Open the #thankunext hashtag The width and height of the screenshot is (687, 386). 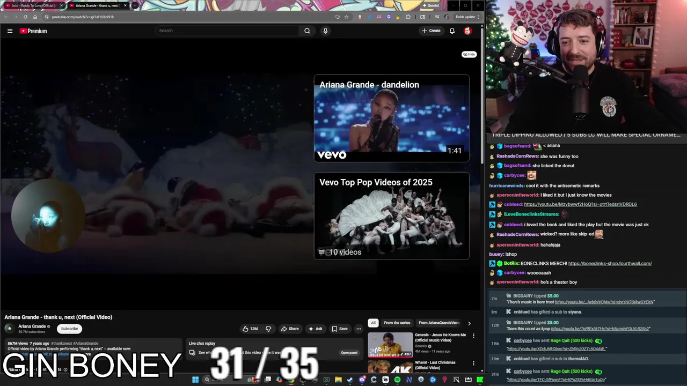[x=61, y=343]
